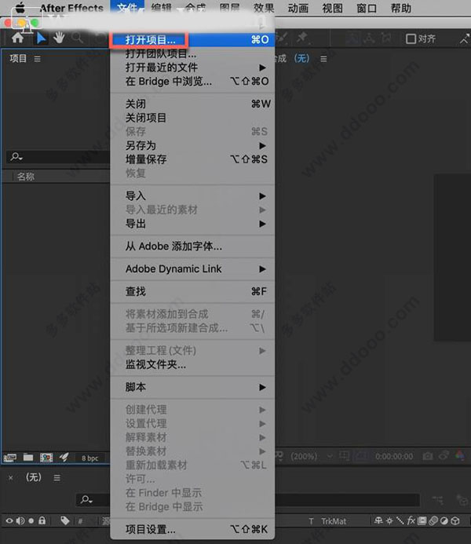Click the new folder icon in Project panel

(x=28, y=458)
